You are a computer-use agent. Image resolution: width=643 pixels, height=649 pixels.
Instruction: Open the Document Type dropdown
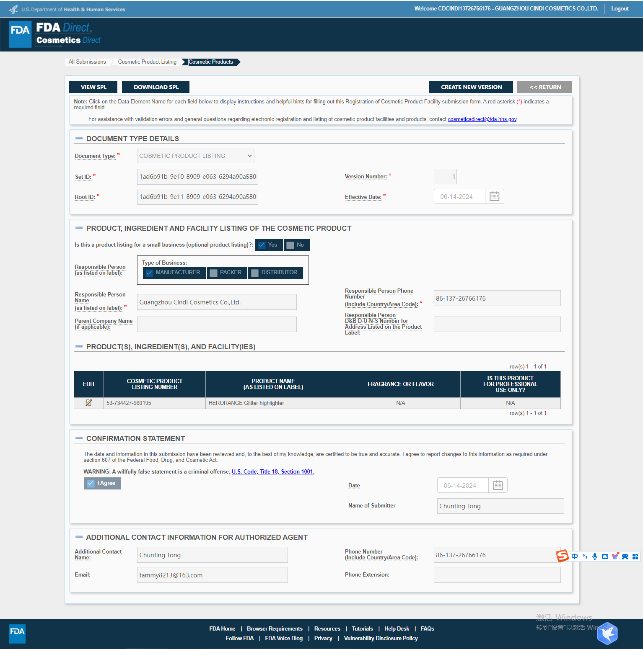[195, 156]
